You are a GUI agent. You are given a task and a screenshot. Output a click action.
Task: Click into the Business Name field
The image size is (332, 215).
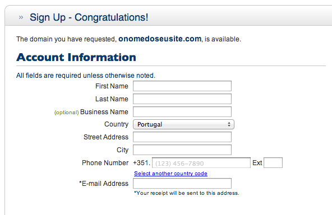point(182,111)
